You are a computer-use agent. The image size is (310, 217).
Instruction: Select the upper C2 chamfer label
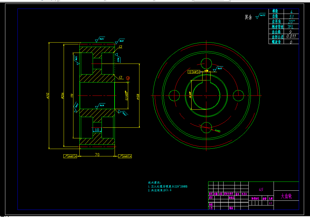pyautogui.click(x=121, y=47)
